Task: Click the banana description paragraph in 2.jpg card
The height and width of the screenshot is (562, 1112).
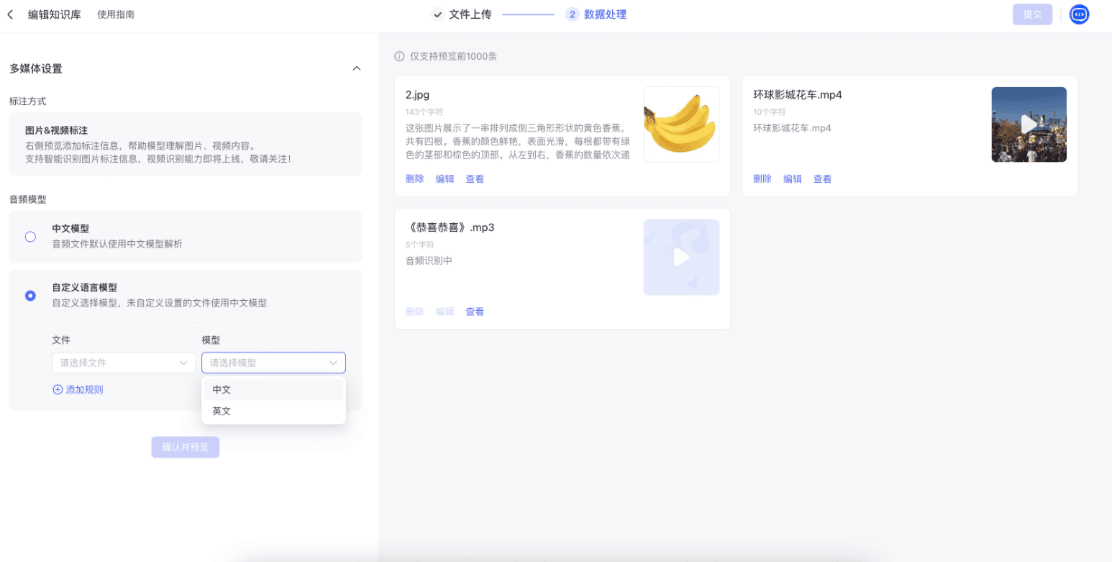Action: 519,142
